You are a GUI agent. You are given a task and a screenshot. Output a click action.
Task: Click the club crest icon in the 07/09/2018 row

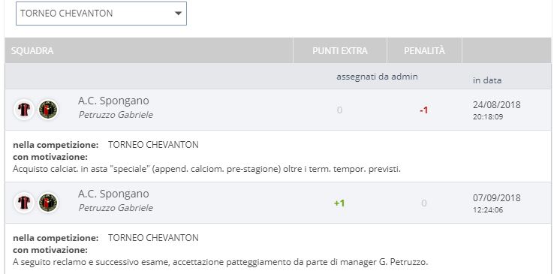(x=48, y=203)
